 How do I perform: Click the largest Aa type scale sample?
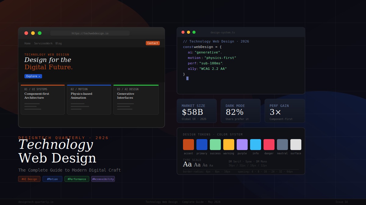pyautogui.click(x=187, y=164)
